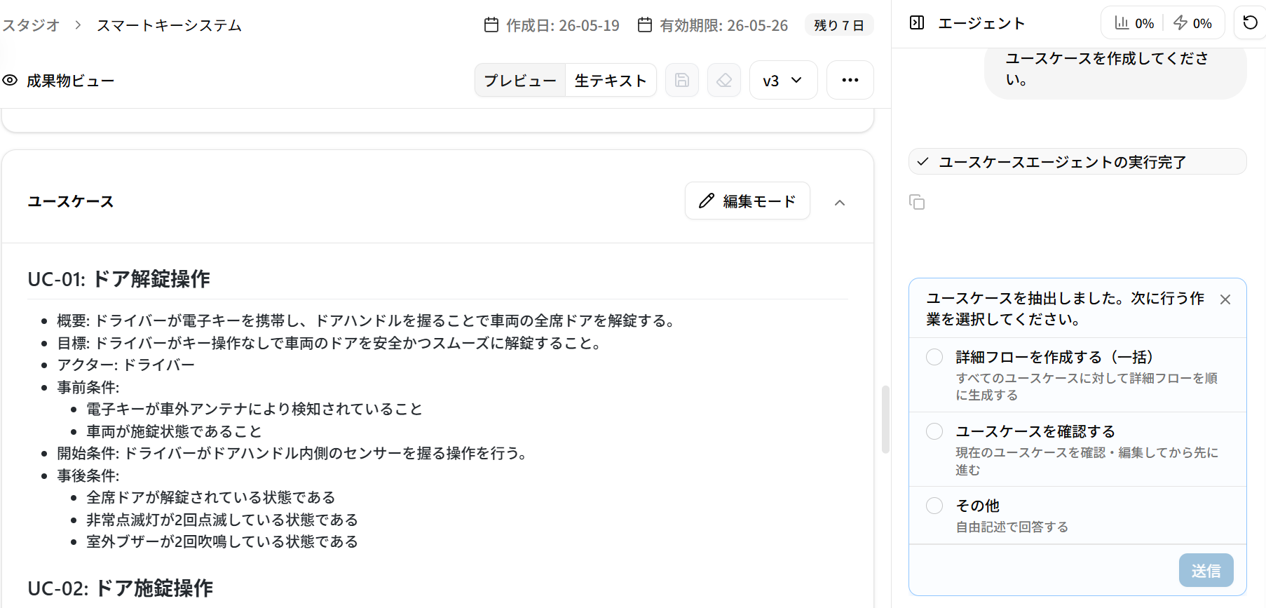Expand the ユースケースエージェントの実行完了 status row

pos(1077,162)
